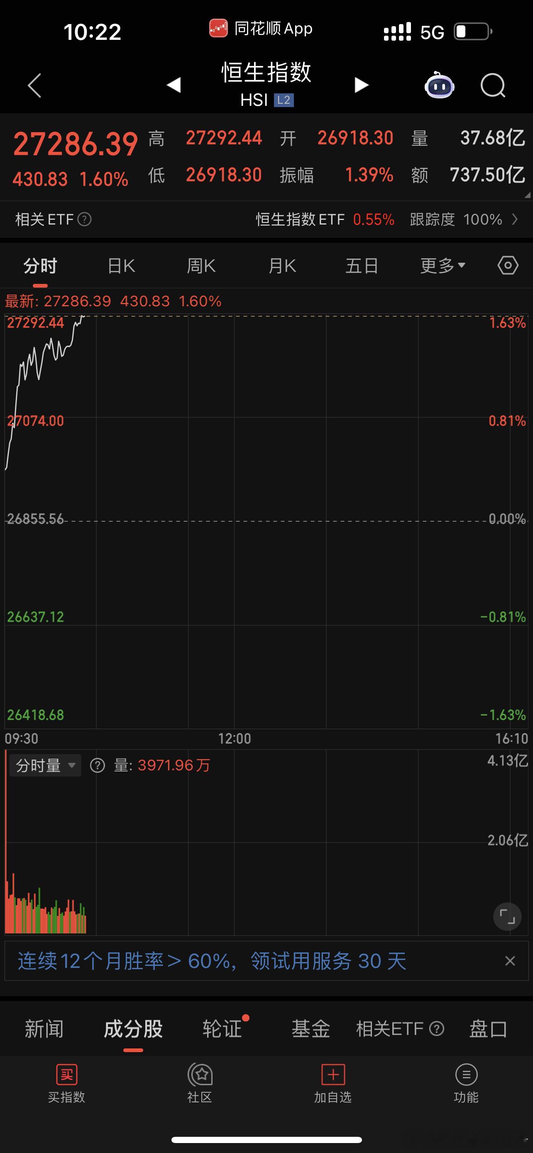Select the 新闻 news tab

coord(44,1029)
